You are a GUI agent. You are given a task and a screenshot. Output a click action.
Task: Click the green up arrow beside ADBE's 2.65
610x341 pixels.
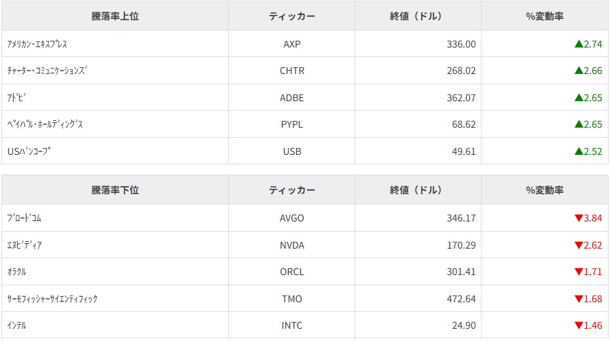tap(578, 98)
